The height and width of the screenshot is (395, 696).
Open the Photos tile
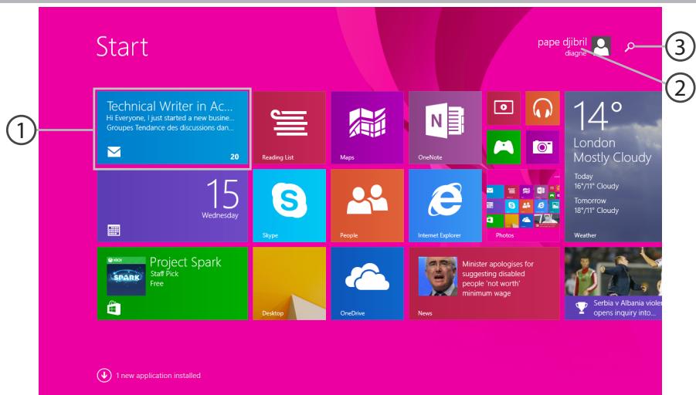[x=523, y=206]
